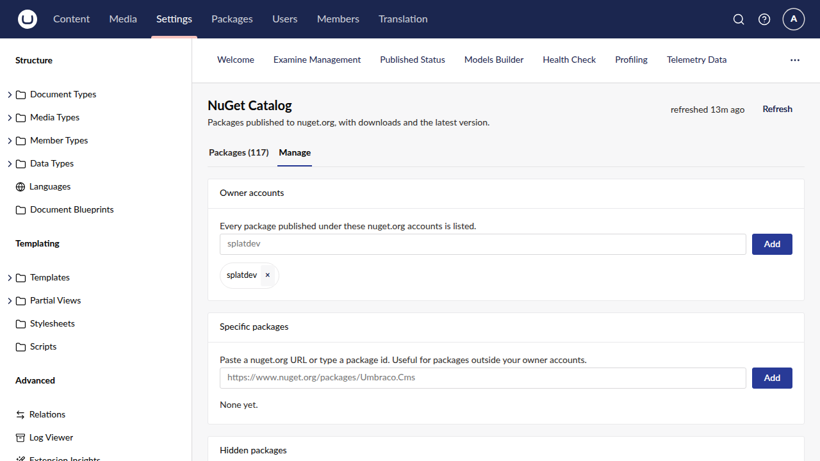The width and height of the screenshot is (820, 461).
Task: Click Add next to owner account field
Action: (772, 244)
